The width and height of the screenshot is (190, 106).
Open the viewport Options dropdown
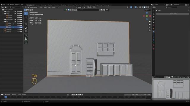[x=148, y=10]
